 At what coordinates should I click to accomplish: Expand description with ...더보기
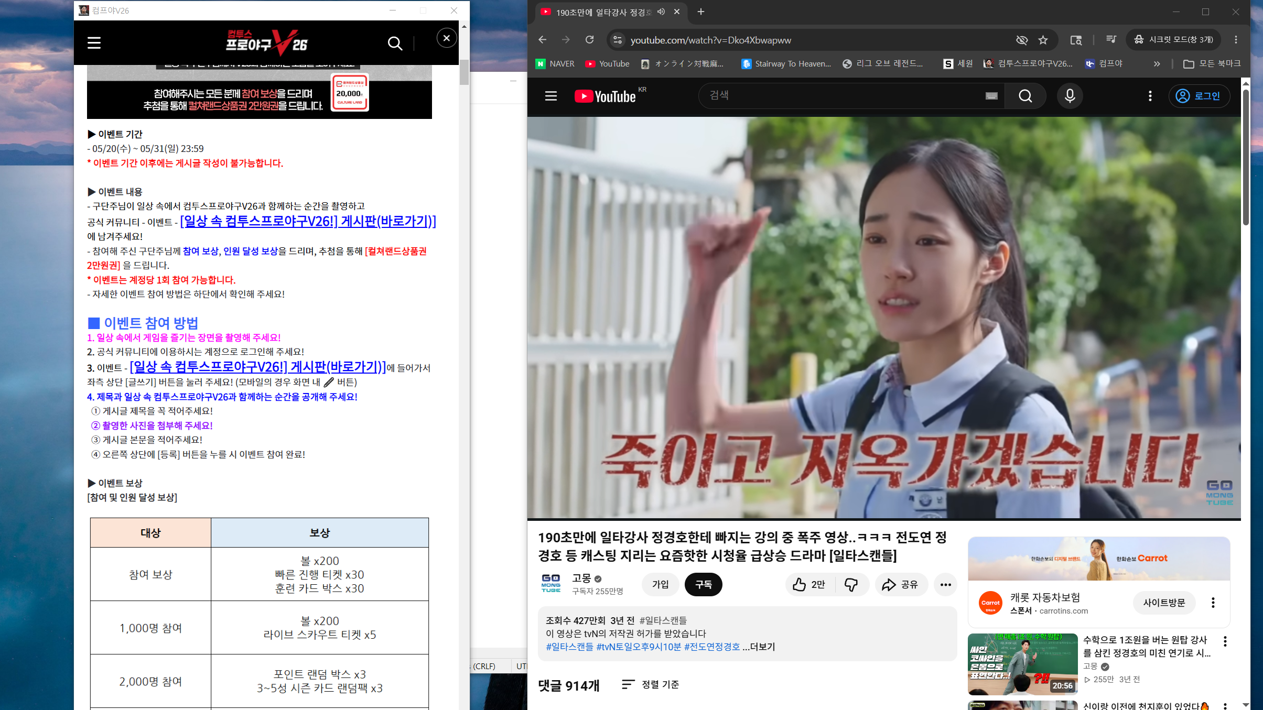point(759,647)
